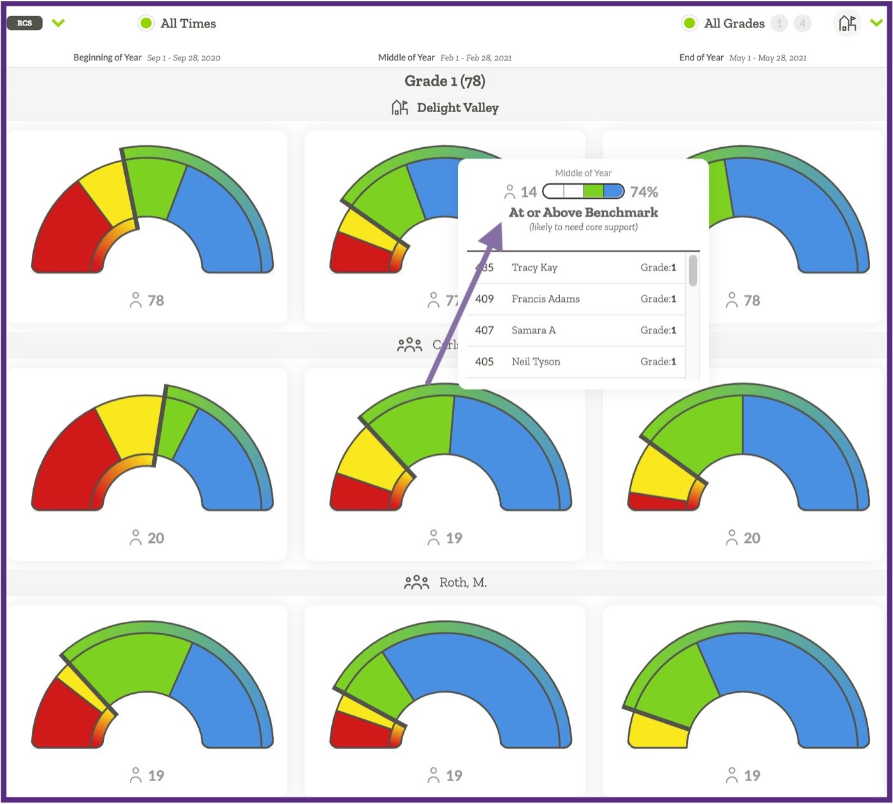Open the school selector dropdown at top right

[x=876, y=23]
